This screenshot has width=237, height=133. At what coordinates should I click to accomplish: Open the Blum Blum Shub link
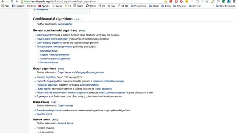pos(49,51)
